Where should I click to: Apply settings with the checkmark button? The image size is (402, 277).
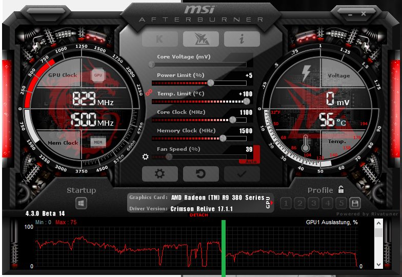pos(242,174)
